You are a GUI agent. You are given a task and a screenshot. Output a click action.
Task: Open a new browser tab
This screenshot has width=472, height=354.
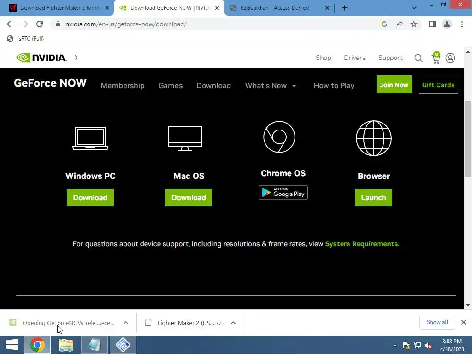point(345,8)
